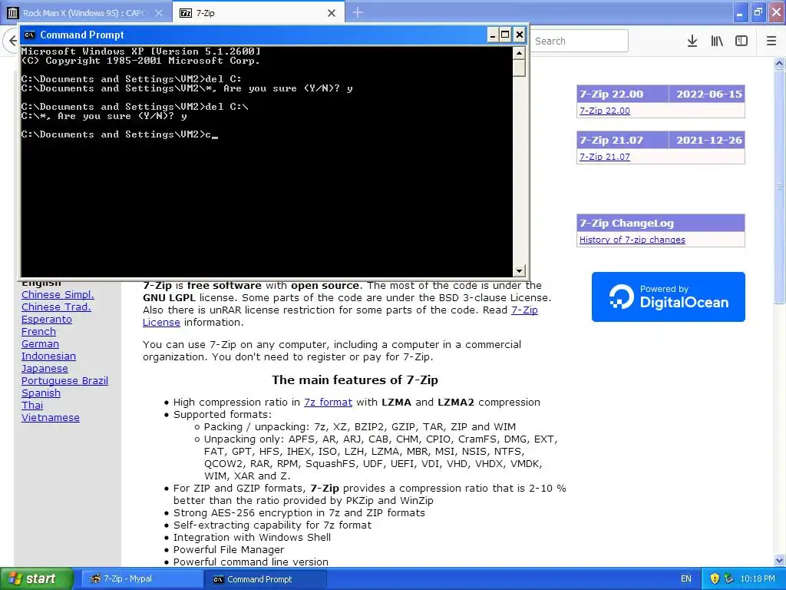
Task: Click the main features of 7-Zip heading
Action: 355,380
